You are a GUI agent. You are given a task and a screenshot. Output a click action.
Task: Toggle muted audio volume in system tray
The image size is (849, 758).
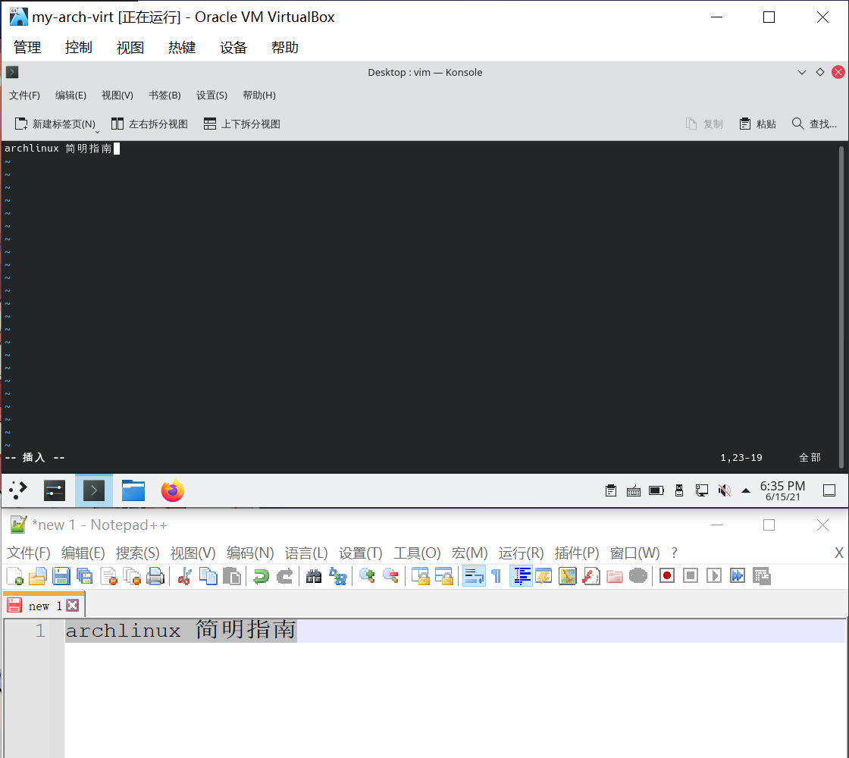[724, 491]
